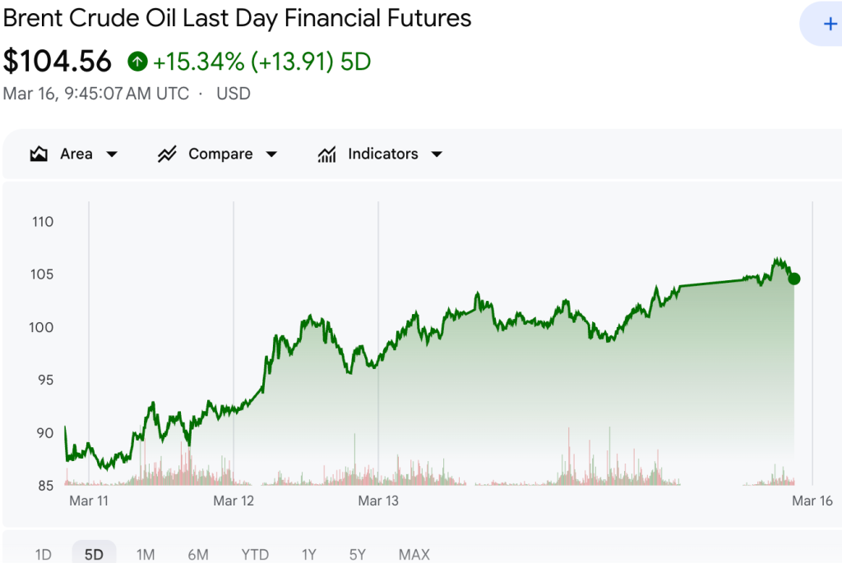Switch to the 1M time range
Screen dimensions: 842x563
coord(146,555)
